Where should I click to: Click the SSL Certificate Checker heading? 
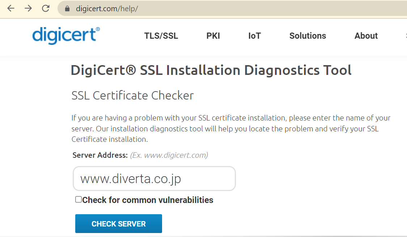pos(132,95)
